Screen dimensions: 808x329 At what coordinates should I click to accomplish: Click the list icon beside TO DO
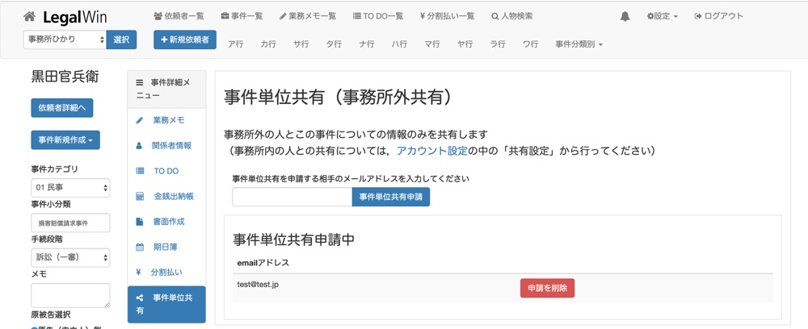[x=139, y=171]
